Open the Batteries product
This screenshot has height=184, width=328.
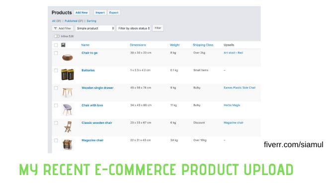pos(88,70)
